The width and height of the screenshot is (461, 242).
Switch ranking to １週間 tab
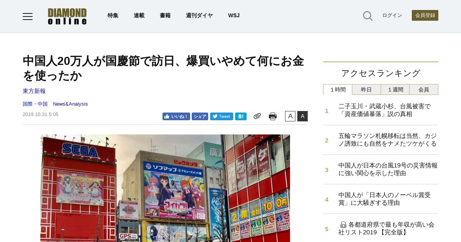[x=395, y=90]
